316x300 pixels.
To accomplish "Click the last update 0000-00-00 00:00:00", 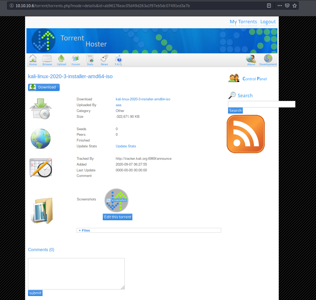I will tap(131, 170).
